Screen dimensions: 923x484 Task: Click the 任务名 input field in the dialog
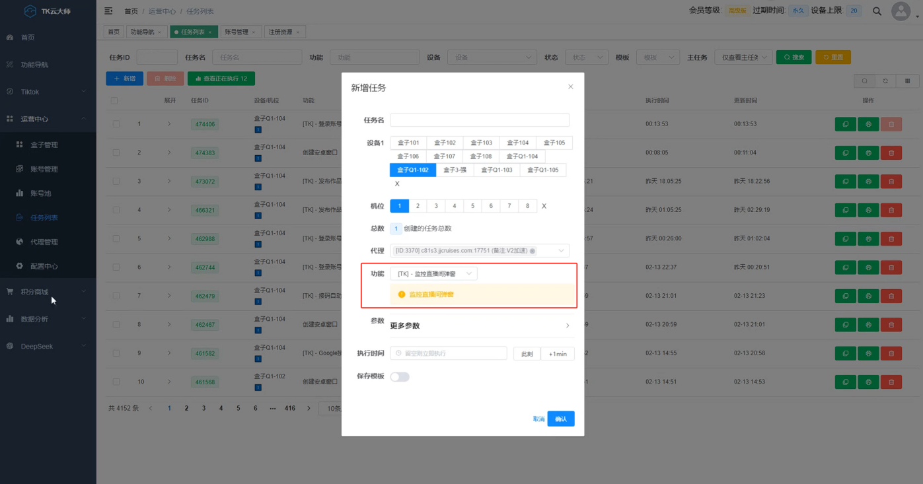tap(480, 120)
